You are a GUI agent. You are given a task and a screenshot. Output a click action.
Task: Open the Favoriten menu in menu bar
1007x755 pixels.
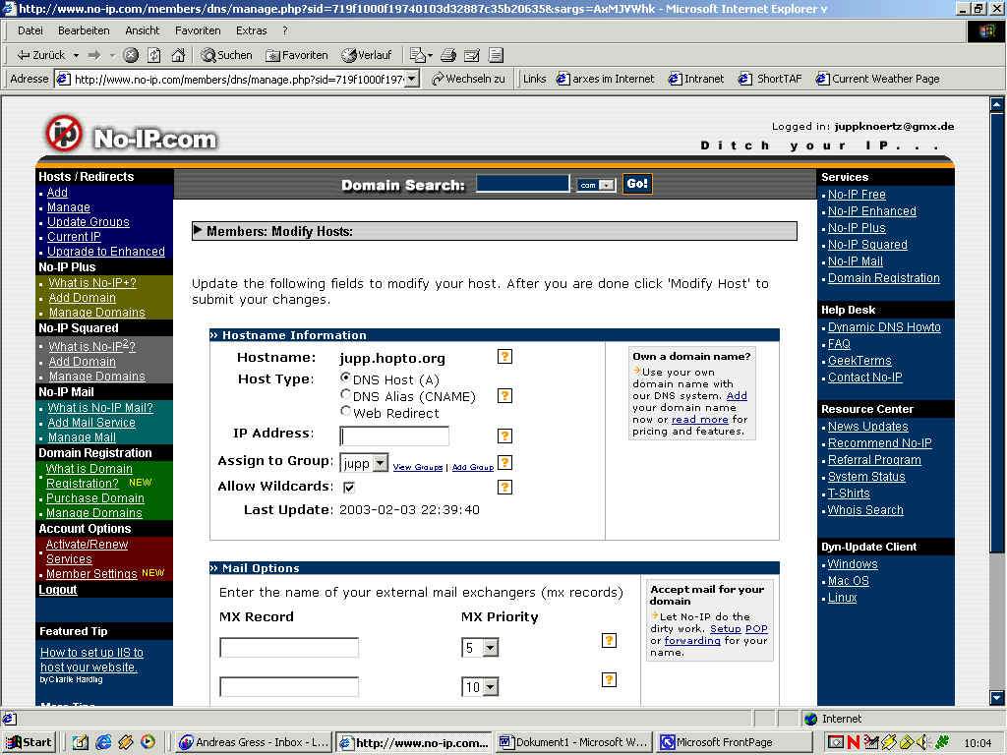click(x=198, y=30)
